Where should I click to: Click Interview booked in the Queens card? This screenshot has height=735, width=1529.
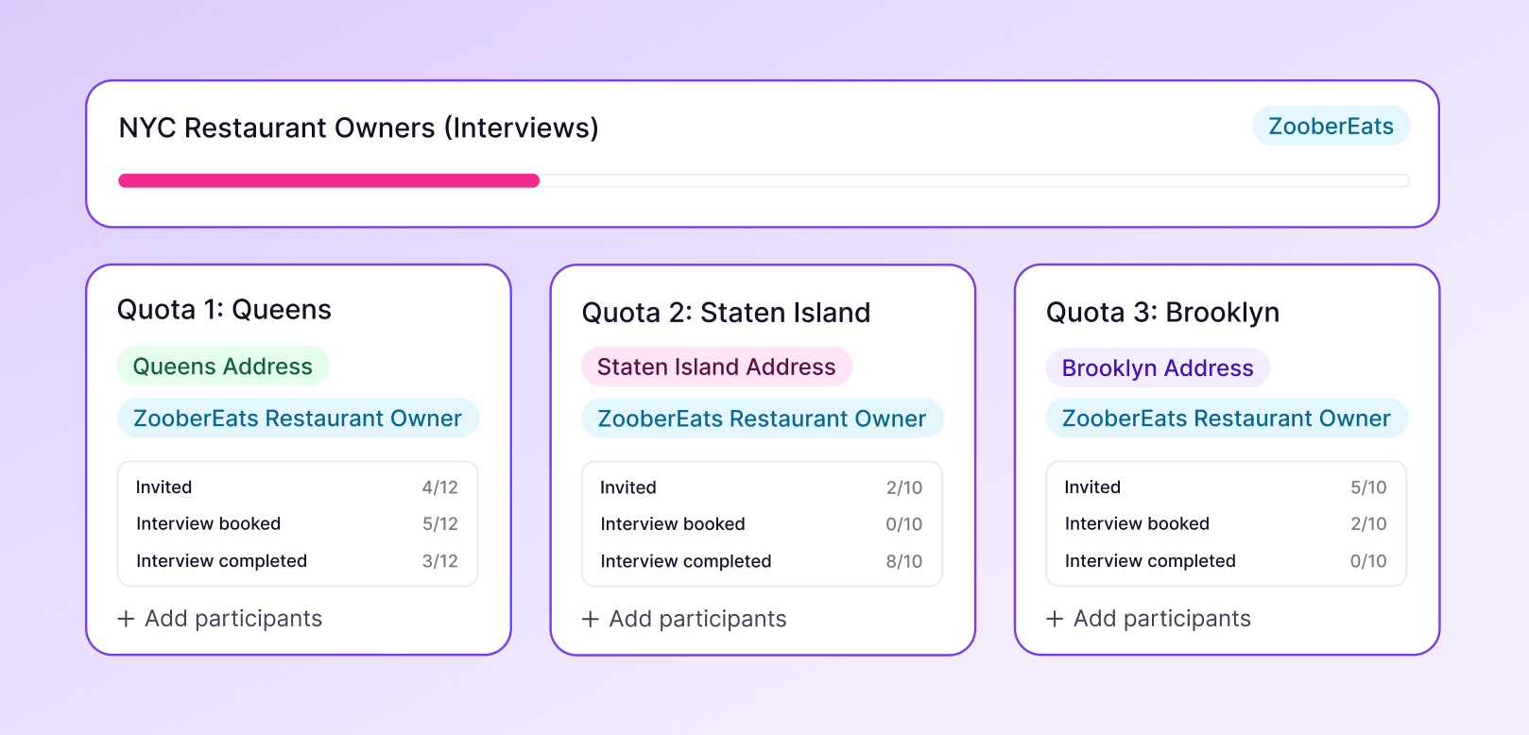[x=208, y=524]
